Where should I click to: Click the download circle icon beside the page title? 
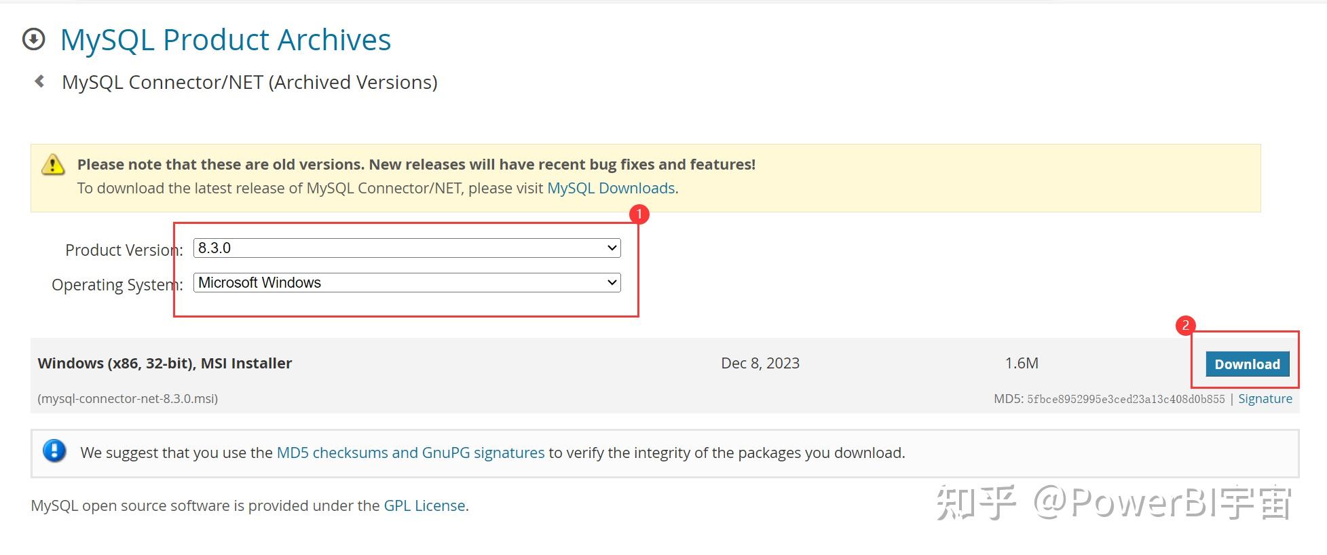pos(34,39)
